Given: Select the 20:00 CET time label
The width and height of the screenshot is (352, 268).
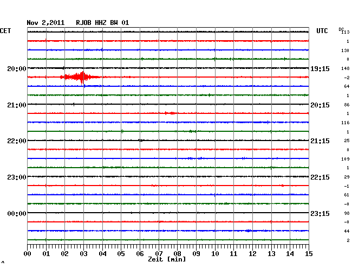Looking at the screenshot, I should point(17,68).
